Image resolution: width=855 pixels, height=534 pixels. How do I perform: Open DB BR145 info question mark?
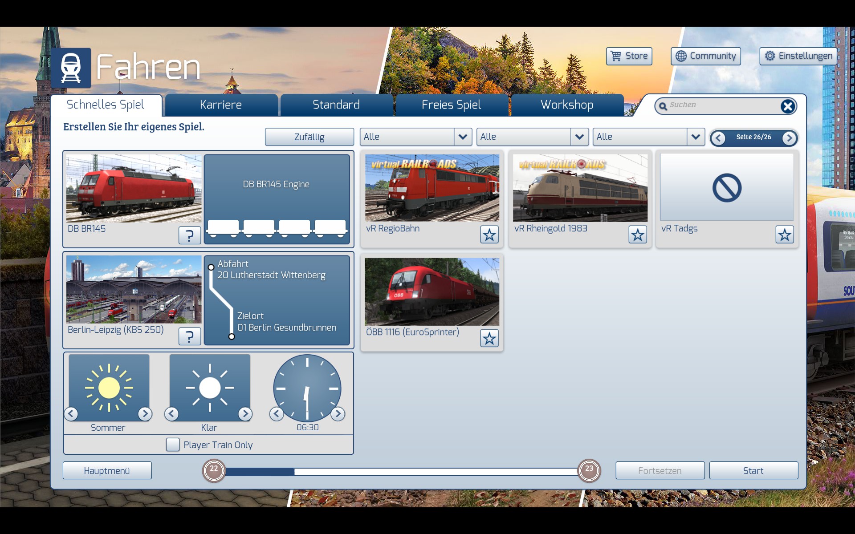pyautogui.click(x=189, y=235)
